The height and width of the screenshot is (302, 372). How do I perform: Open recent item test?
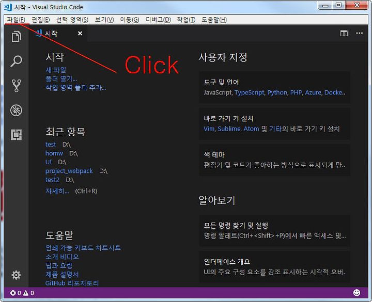[x=51, y=145]
